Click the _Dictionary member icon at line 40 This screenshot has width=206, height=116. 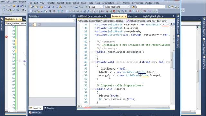95,35
